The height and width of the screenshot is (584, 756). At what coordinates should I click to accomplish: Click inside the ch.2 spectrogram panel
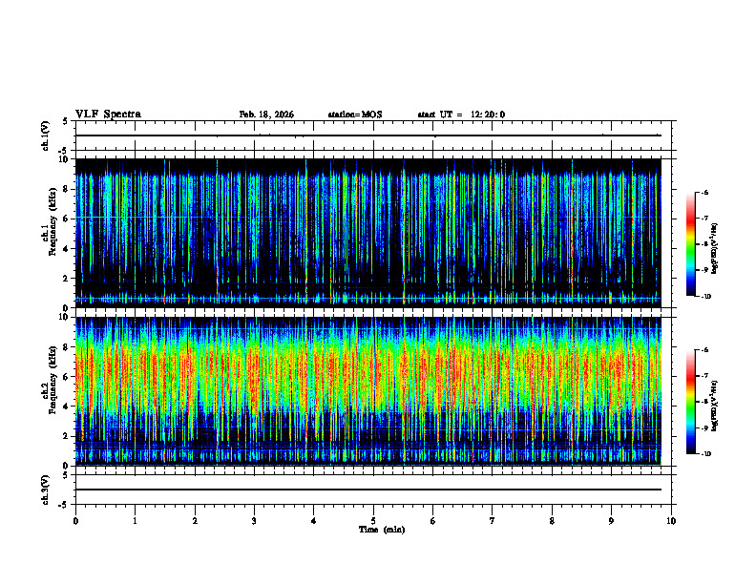tap(368, 391)
